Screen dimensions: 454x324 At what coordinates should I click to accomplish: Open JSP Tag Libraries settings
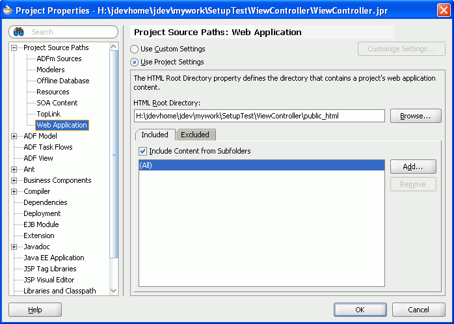pos(50,269)
